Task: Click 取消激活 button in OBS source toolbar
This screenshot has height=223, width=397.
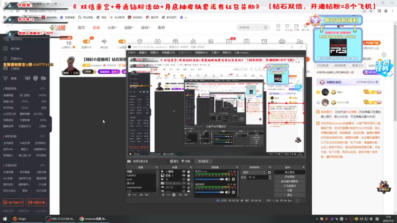Action: (x=203, y=162)
